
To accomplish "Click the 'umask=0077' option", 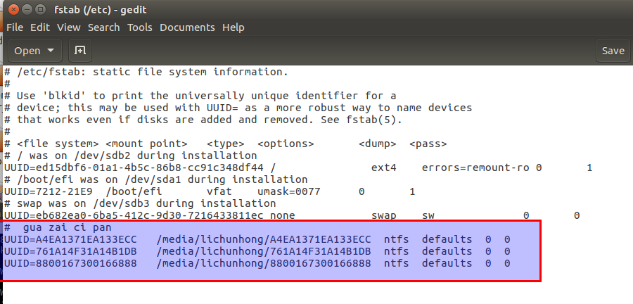I will pos(288,191).
